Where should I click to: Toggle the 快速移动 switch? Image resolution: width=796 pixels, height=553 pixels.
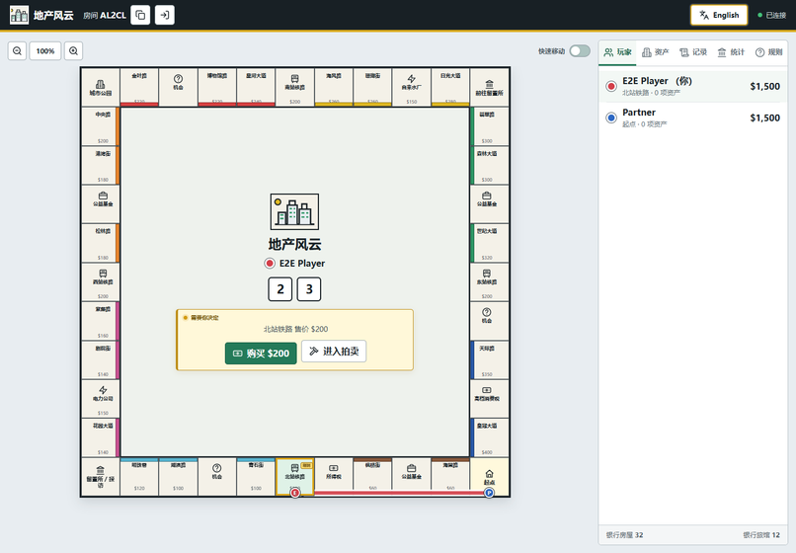[580, 50]
